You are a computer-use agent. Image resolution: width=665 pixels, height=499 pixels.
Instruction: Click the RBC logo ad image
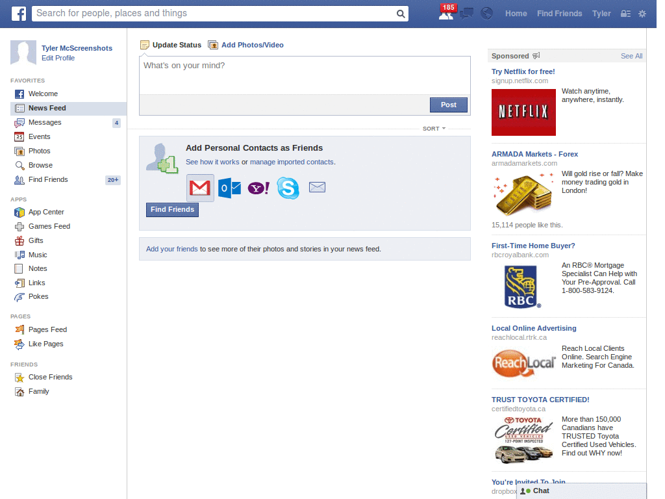[523, 287]
